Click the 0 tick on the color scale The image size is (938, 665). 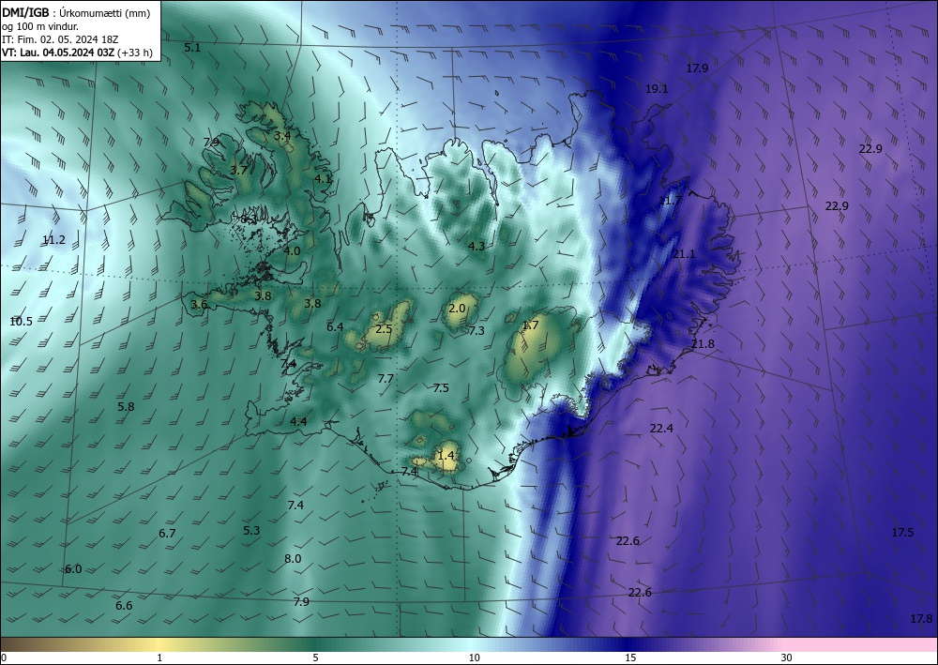coord(4,658)
